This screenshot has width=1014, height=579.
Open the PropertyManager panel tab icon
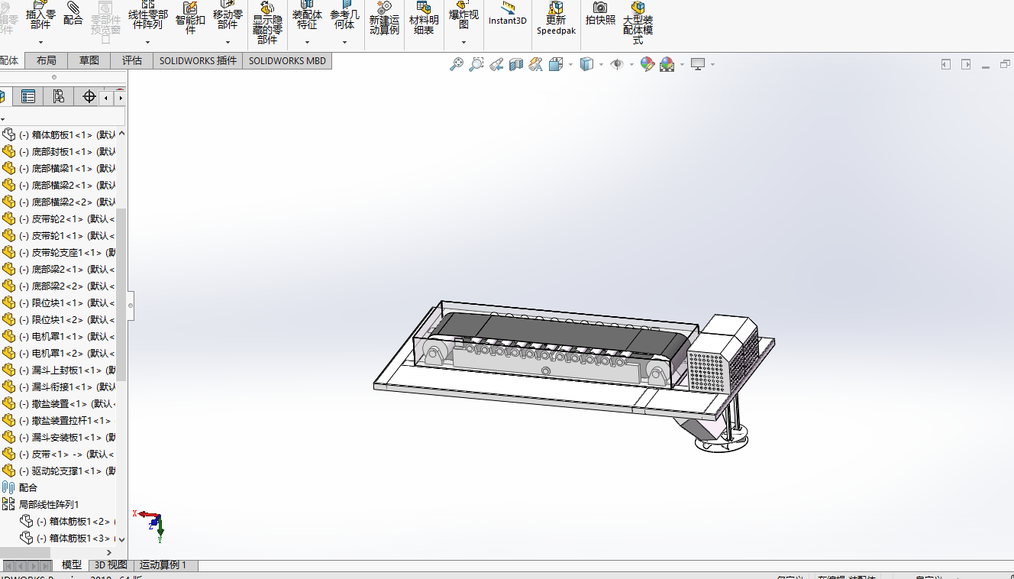tap(28, 96)
